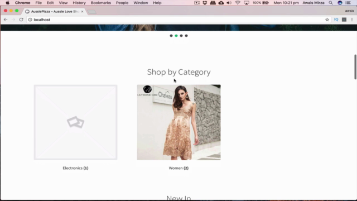Viewport: 357px width, 201px height.
Task: Open the Apple menu
Action: click(7, 3)
